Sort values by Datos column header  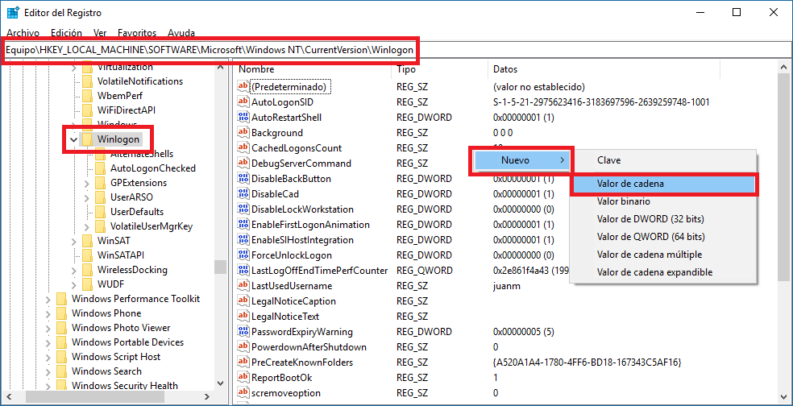[604, 69]
